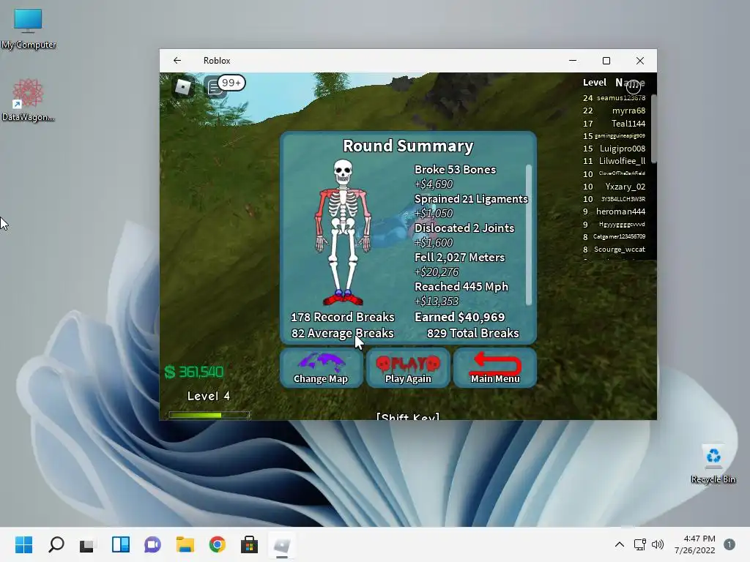Open taskbar Search
The height and width of the screenshot is (562, 750).
tap(56, 544)
